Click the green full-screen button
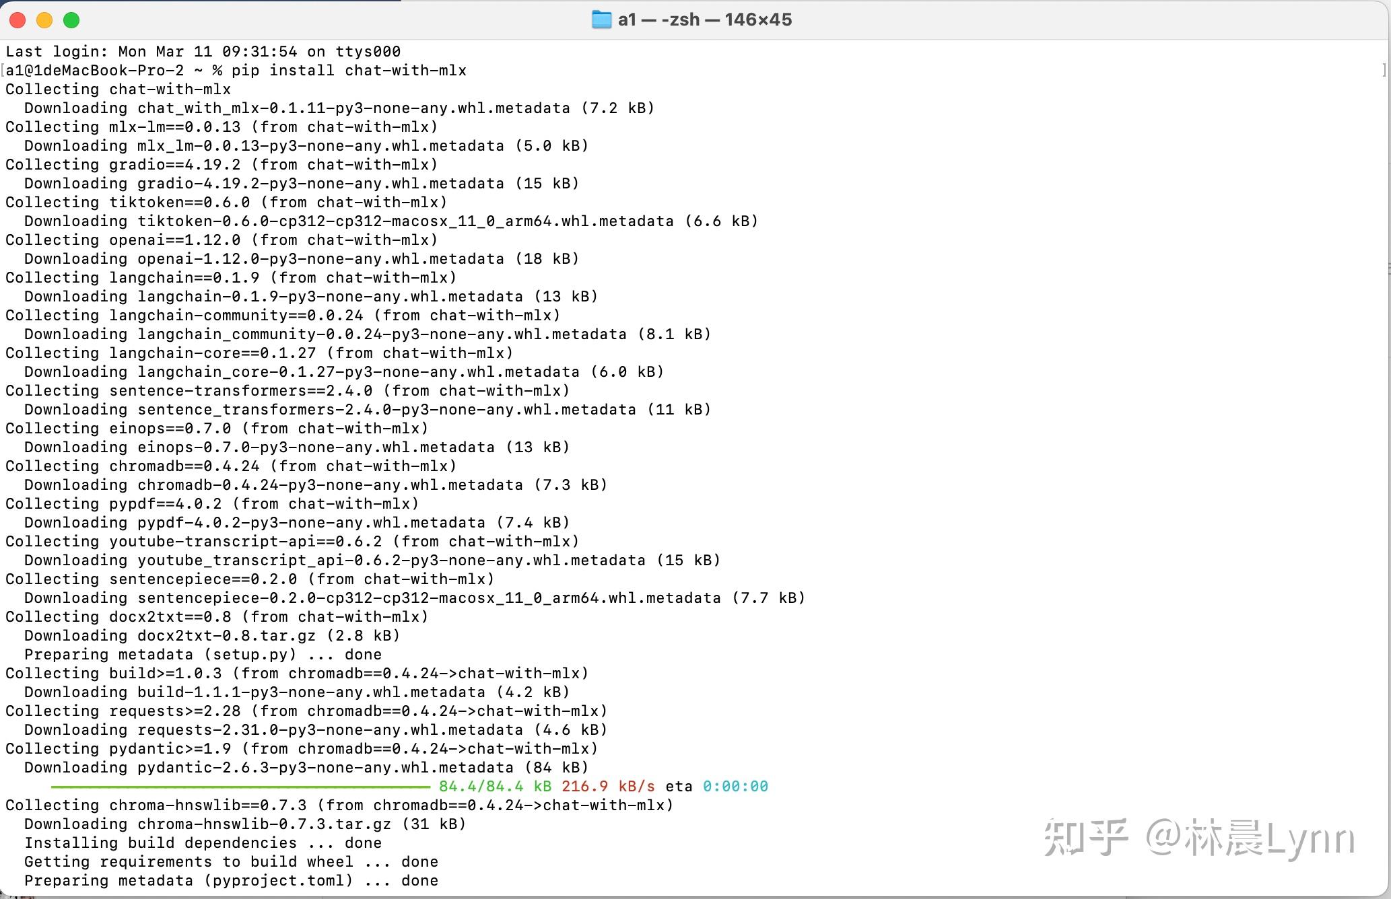The height and width of the screenshot is (899, 1391). pos(71,20)
